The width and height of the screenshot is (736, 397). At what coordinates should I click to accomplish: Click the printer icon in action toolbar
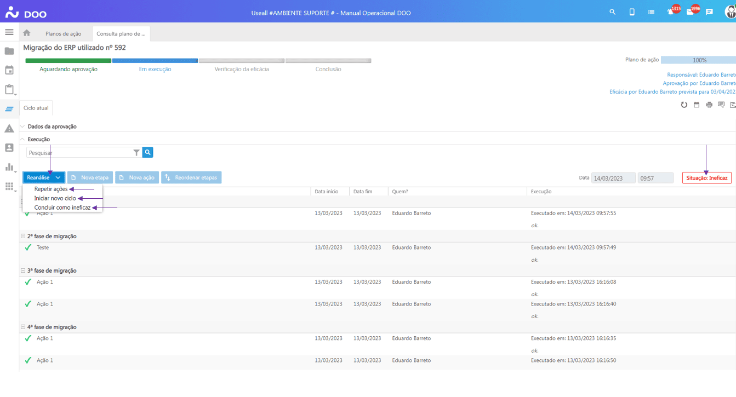709,105
